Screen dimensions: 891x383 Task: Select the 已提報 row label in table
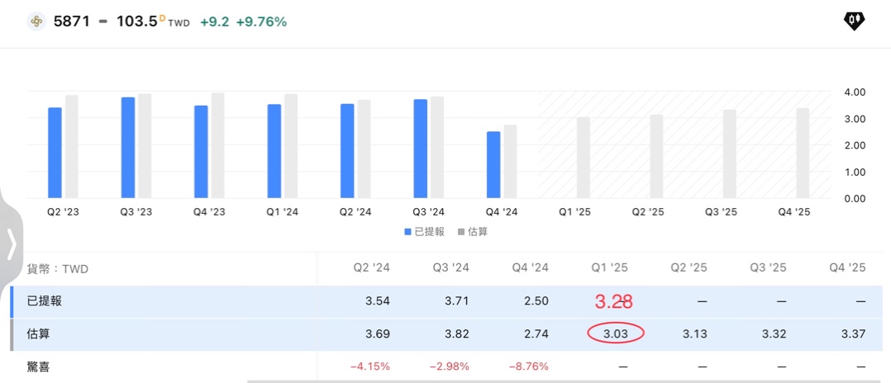[45, 301]
